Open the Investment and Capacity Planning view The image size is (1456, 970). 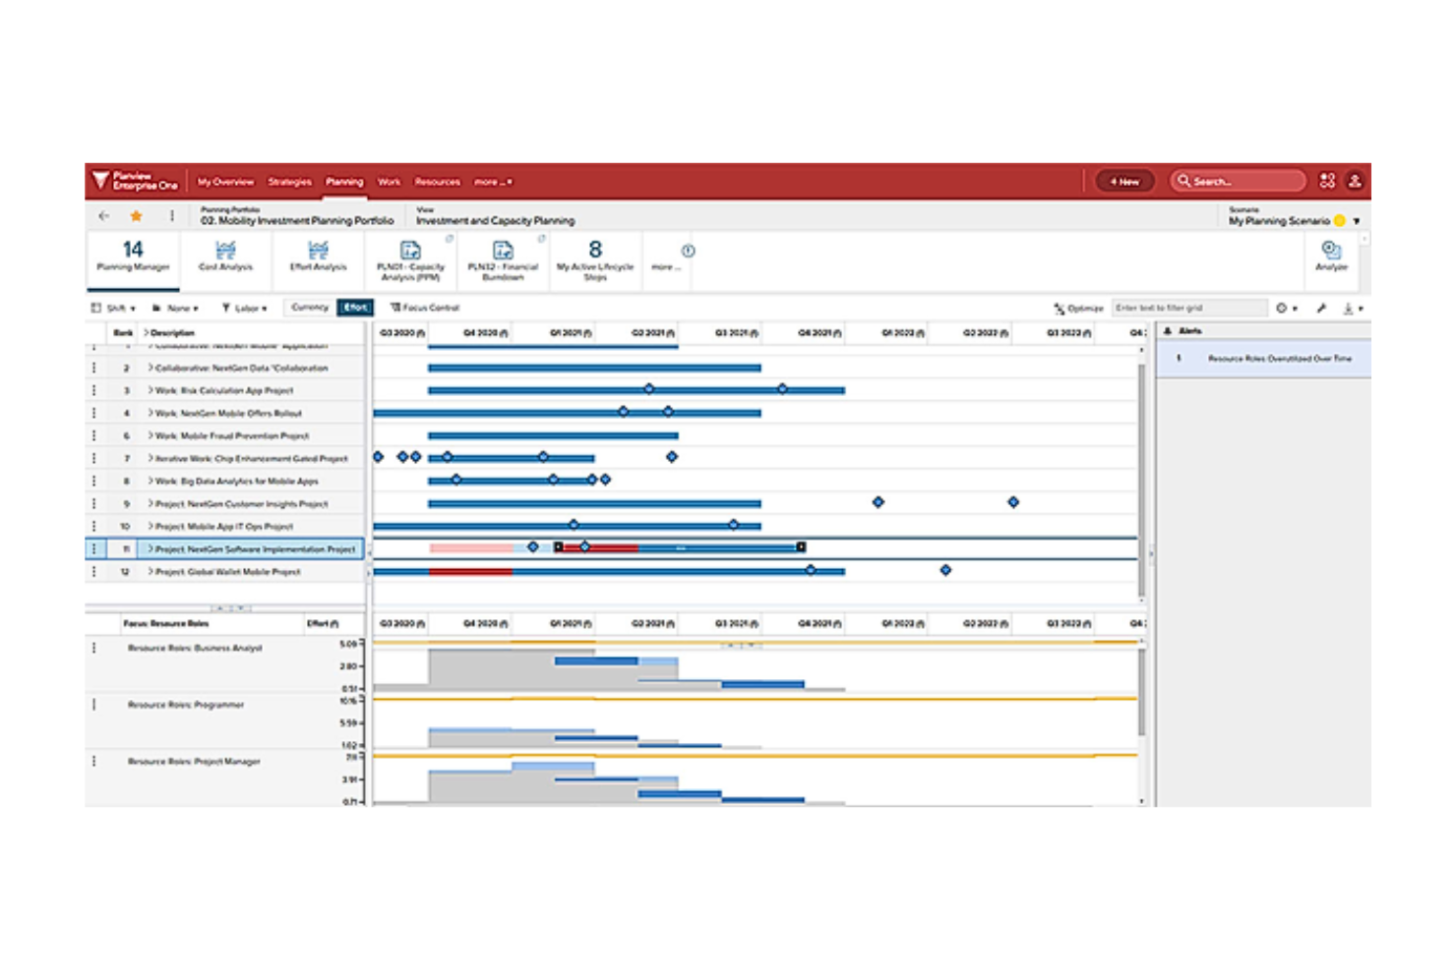tap(495, 221)
